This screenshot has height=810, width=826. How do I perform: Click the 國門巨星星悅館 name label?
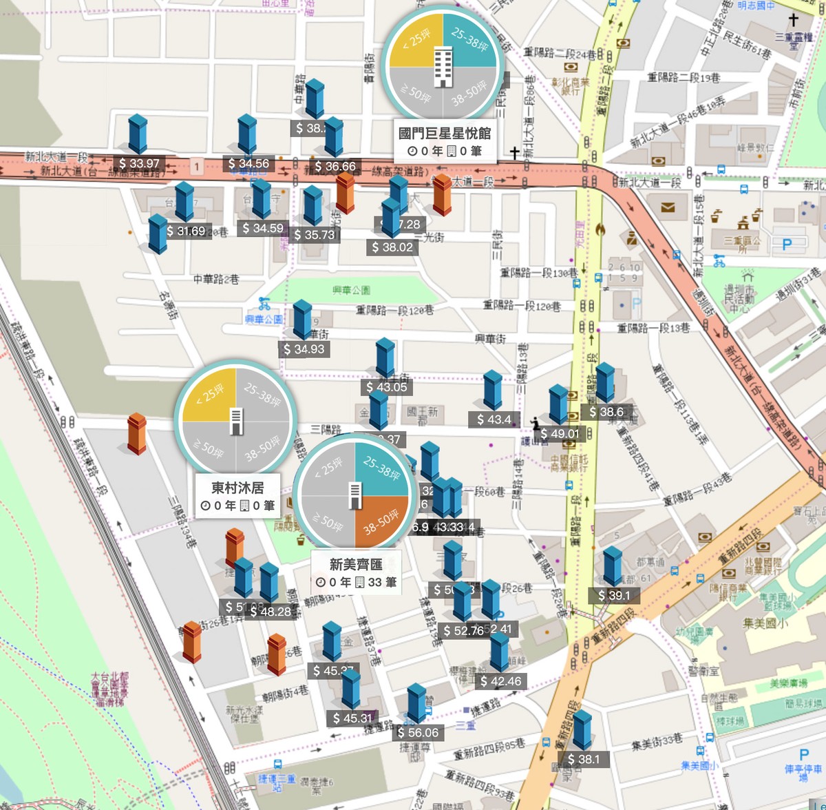(444, 133)
